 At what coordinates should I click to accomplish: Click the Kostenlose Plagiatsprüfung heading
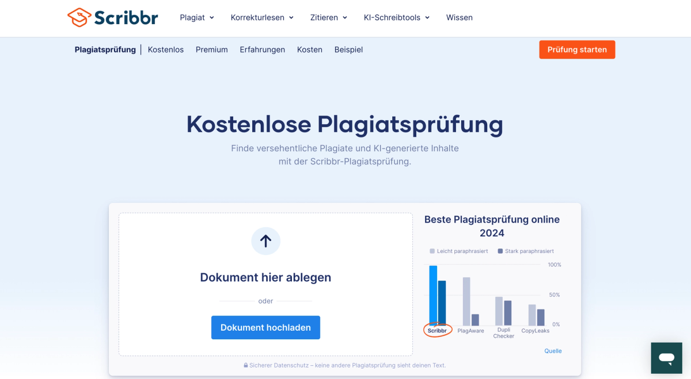coord(345,124)
